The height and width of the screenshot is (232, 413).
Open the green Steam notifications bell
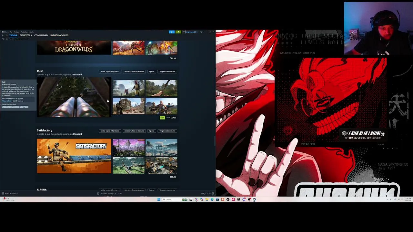tap(178, 32)
